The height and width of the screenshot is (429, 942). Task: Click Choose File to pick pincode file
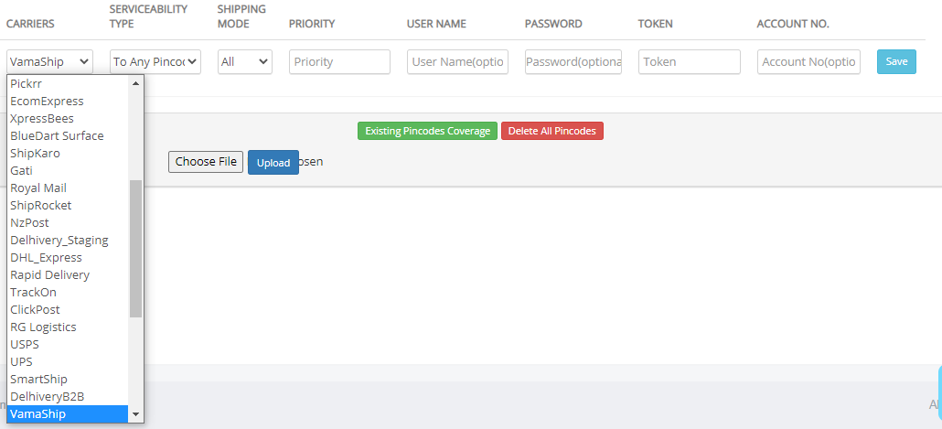pos(206,162)
